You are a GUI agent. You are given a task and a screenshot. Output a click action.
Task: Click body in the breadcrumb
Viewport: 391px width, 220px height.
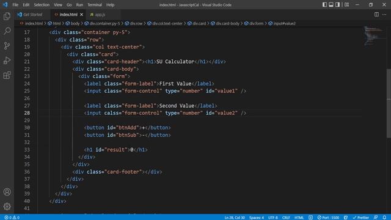(75, 23)
